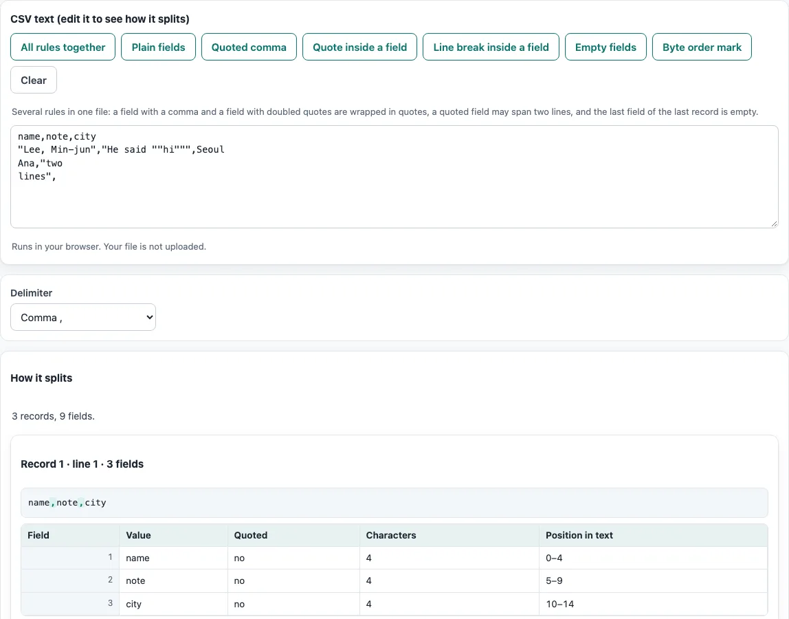Select the "Quoted comma" example
The height and width of the screenshot is (619, 789).
pos(249,47)
